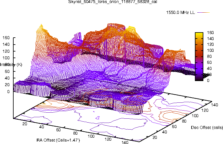
Task: Click the 100 tick on the Intensity axis
Action: 6,58
